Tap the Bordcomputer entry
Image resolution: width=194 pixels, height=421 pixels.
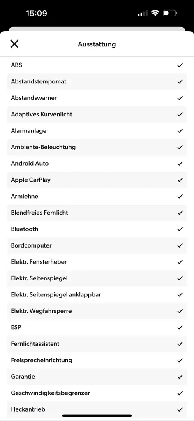[97, 245]
